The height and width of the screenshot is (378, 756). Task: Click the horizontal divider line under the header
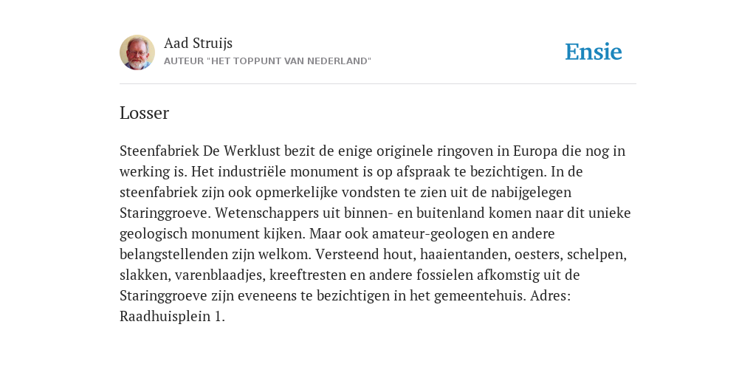(378, 84)
